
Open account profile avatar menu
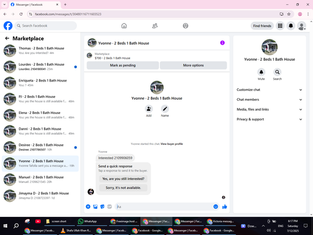(302, 26)
